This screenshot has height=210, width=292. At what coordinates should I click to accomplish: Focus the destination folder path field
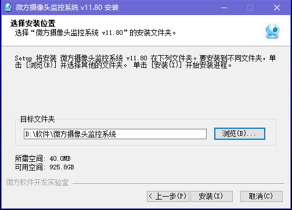(x=115, y=134)
